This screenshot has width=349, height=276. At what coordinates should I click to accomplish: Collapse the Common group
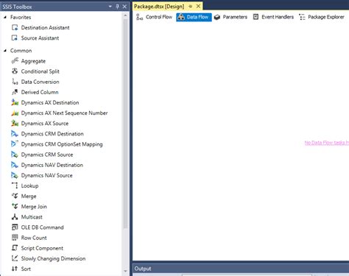pos(5,51)
